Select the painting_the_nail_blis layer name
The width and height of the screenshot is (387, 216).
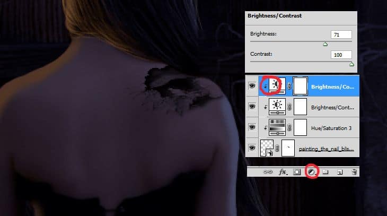[326, 149]
